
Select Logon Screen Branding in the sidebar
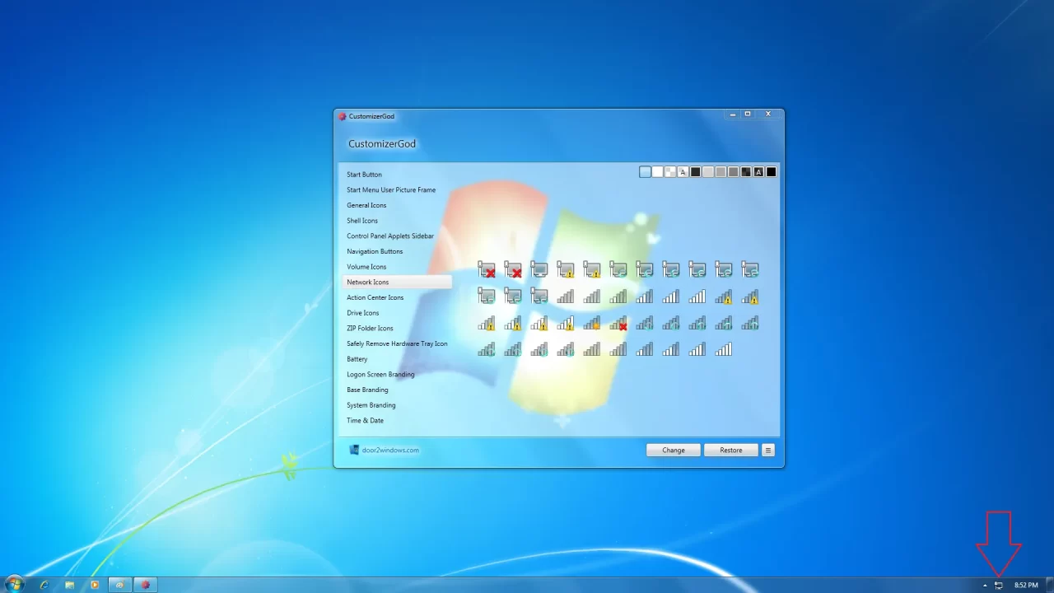click(x=380, y=374)
